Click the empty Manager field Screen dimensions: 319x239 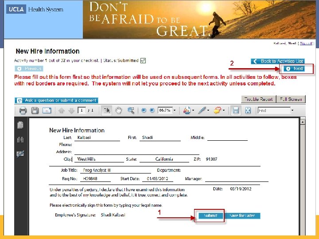pyautogui.click(x=237, y=179)
